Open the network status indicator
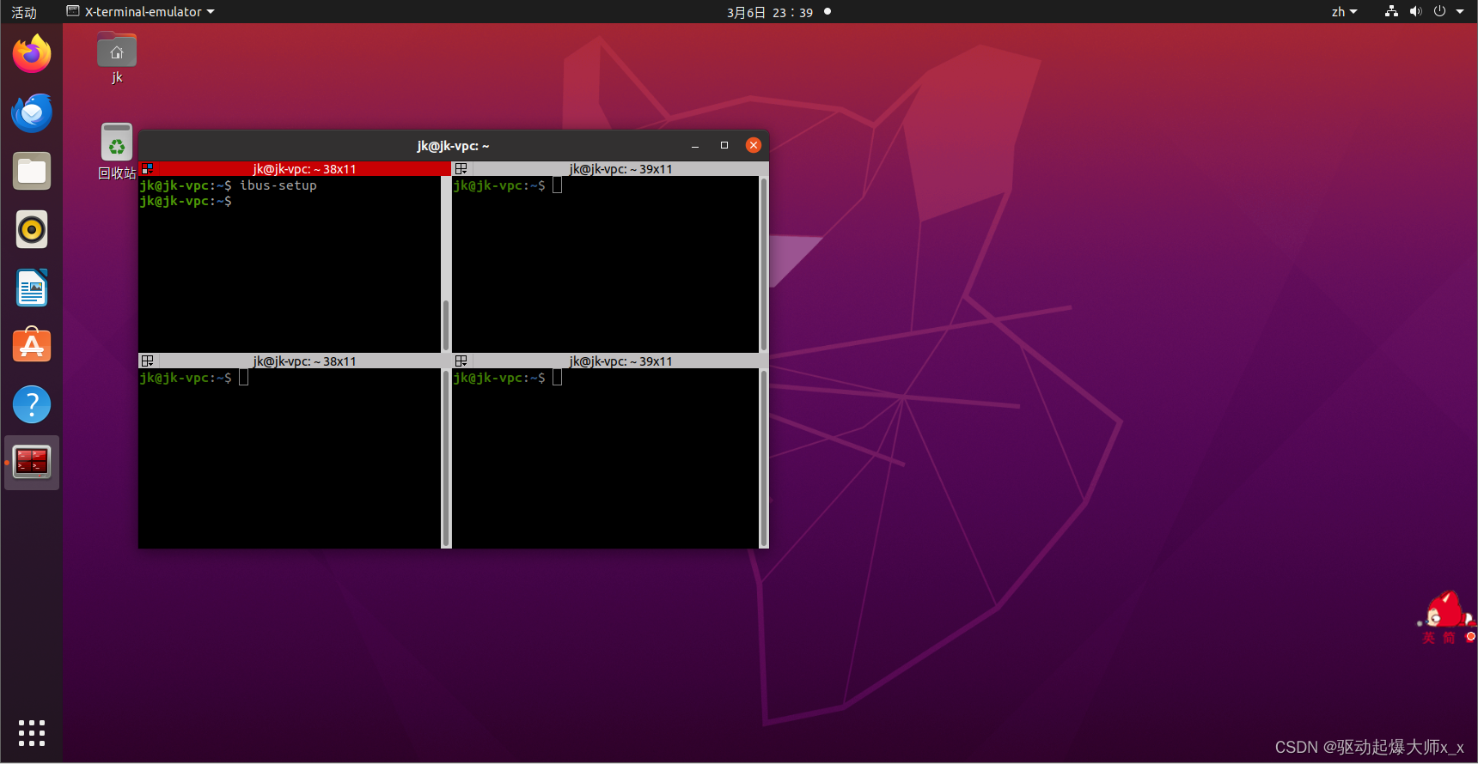 [1391, 11]
